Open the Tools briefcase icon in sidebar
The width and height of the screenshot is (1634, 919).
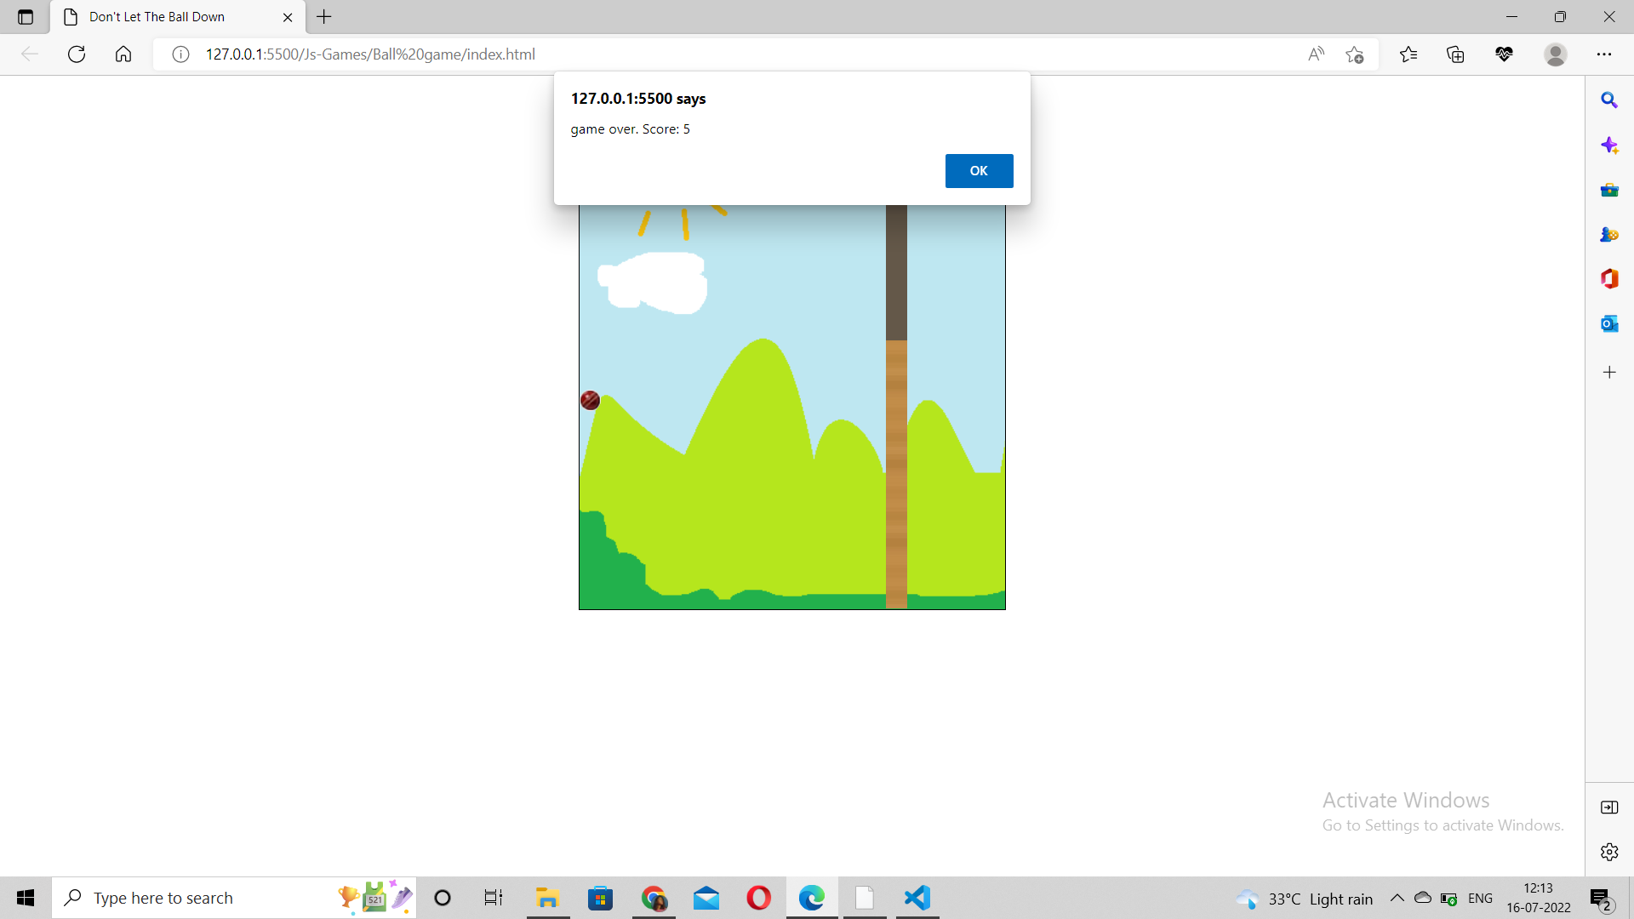coord(1609,189)
